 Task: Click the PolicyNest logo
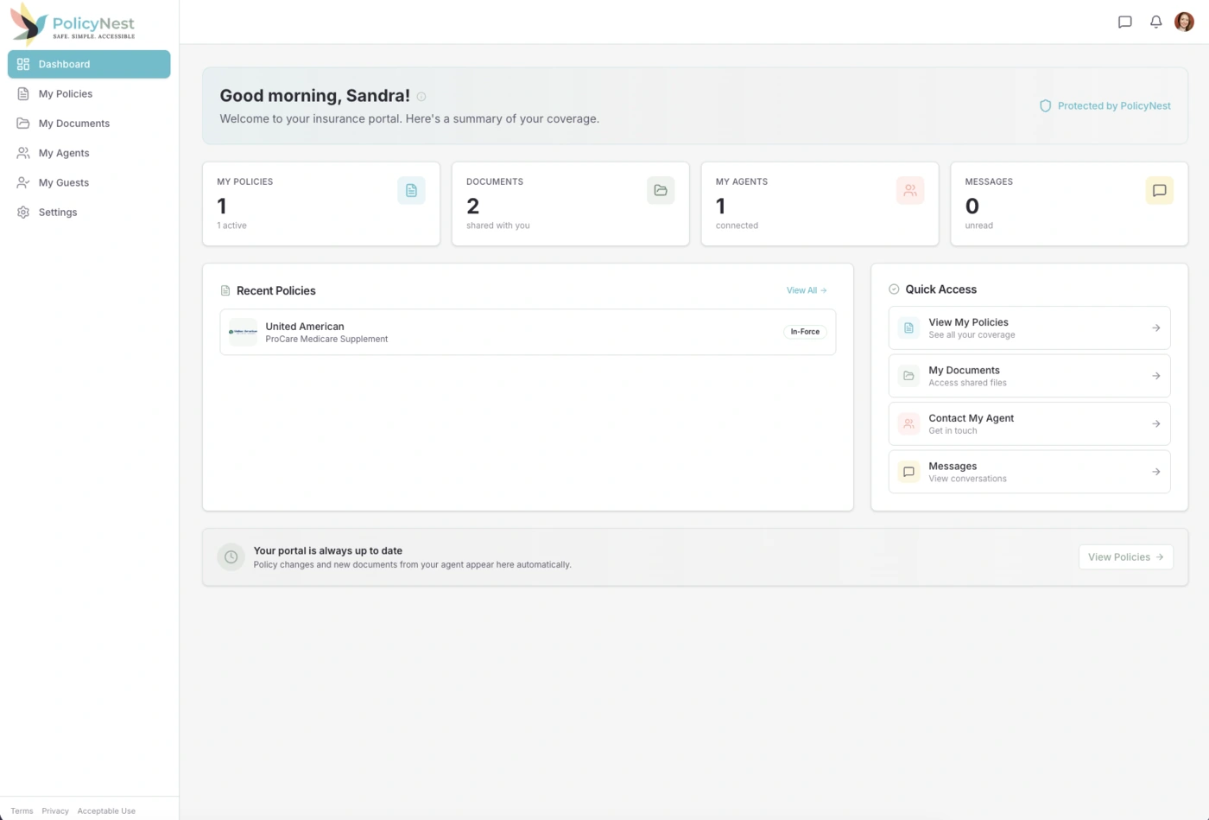[73, 24]
